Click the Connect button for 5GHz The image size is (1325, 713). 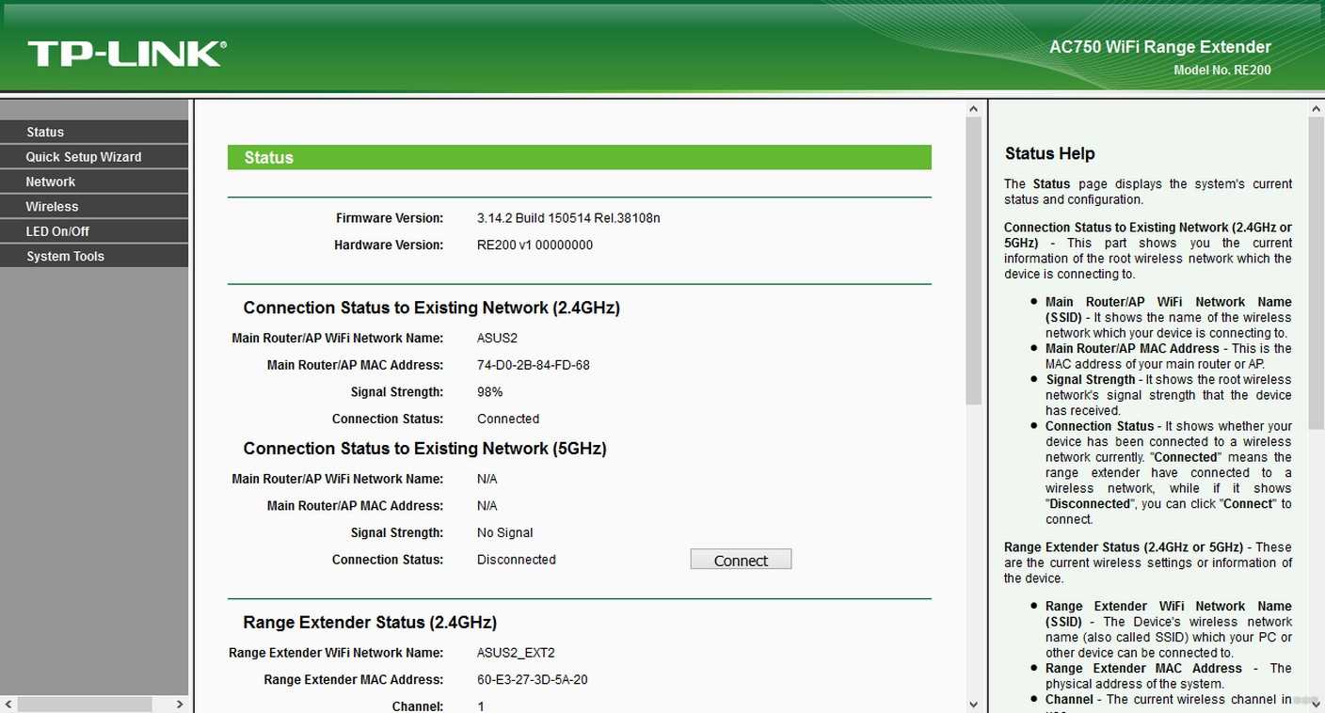(741, 560)
